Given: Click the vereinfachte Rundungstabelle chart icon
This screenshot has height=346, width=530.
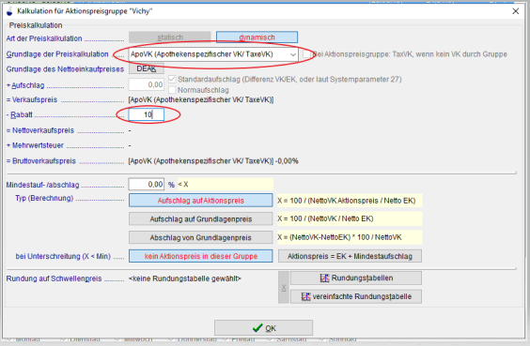Looking at the screenshot, I should [306, 296].
